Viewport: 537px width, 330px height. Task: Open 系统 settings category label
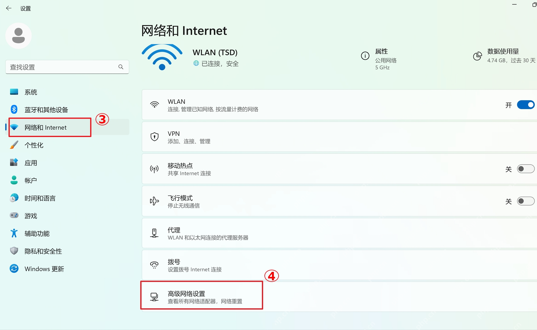[31, 92]
